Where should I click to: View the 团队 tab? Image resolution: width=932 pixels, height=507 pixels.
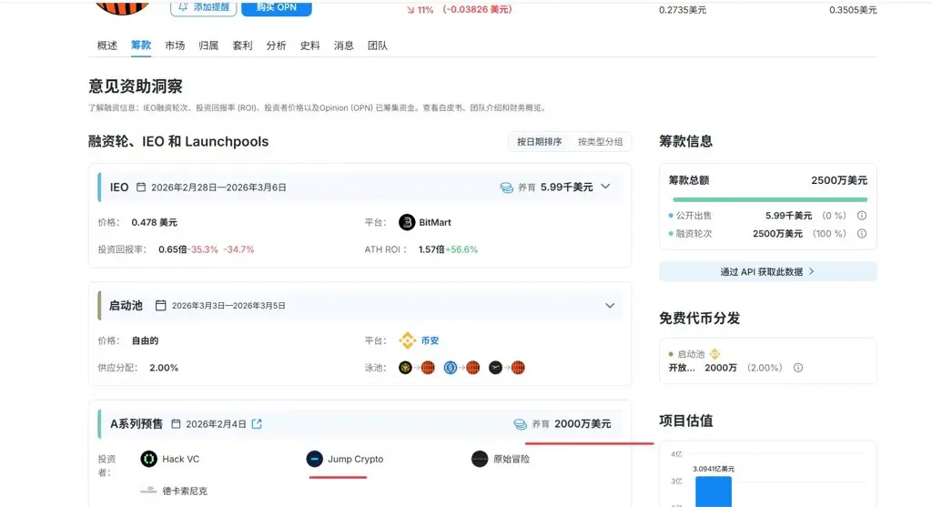click(x=378, y=46)
